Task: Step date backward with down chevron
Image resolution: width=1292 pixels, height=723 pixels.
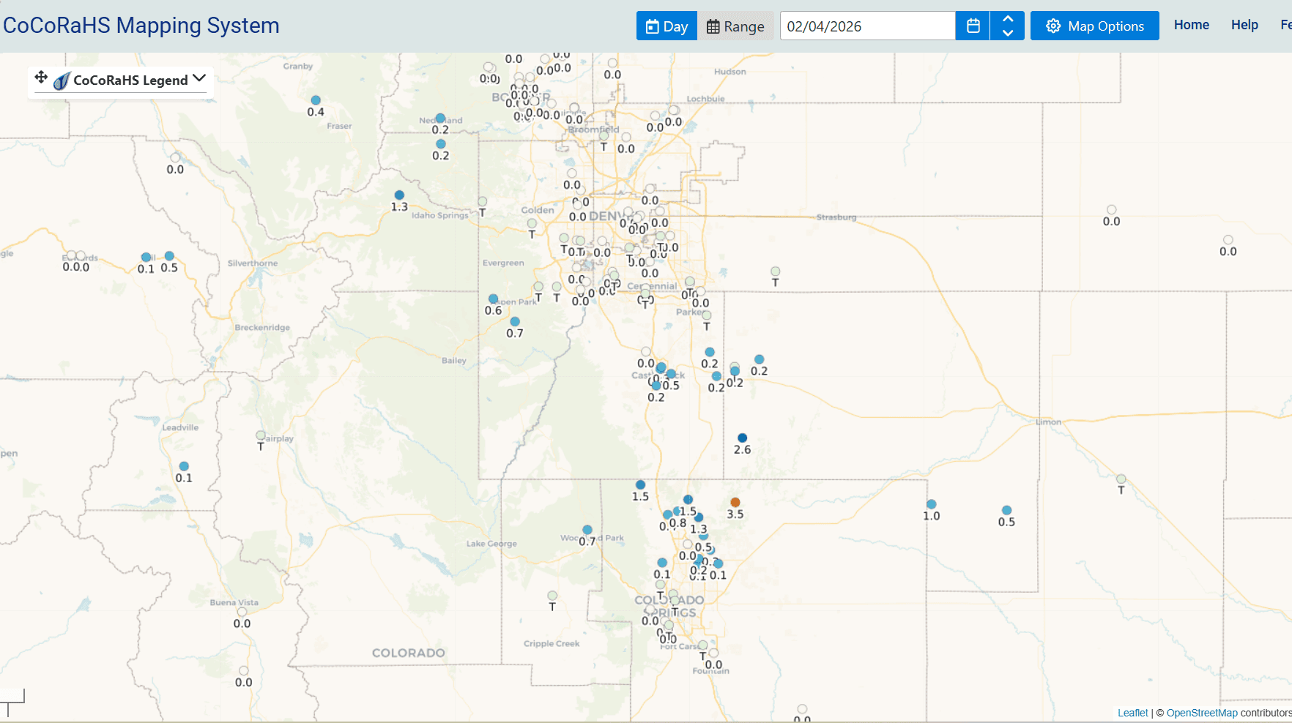Action: pos(1008,33)
